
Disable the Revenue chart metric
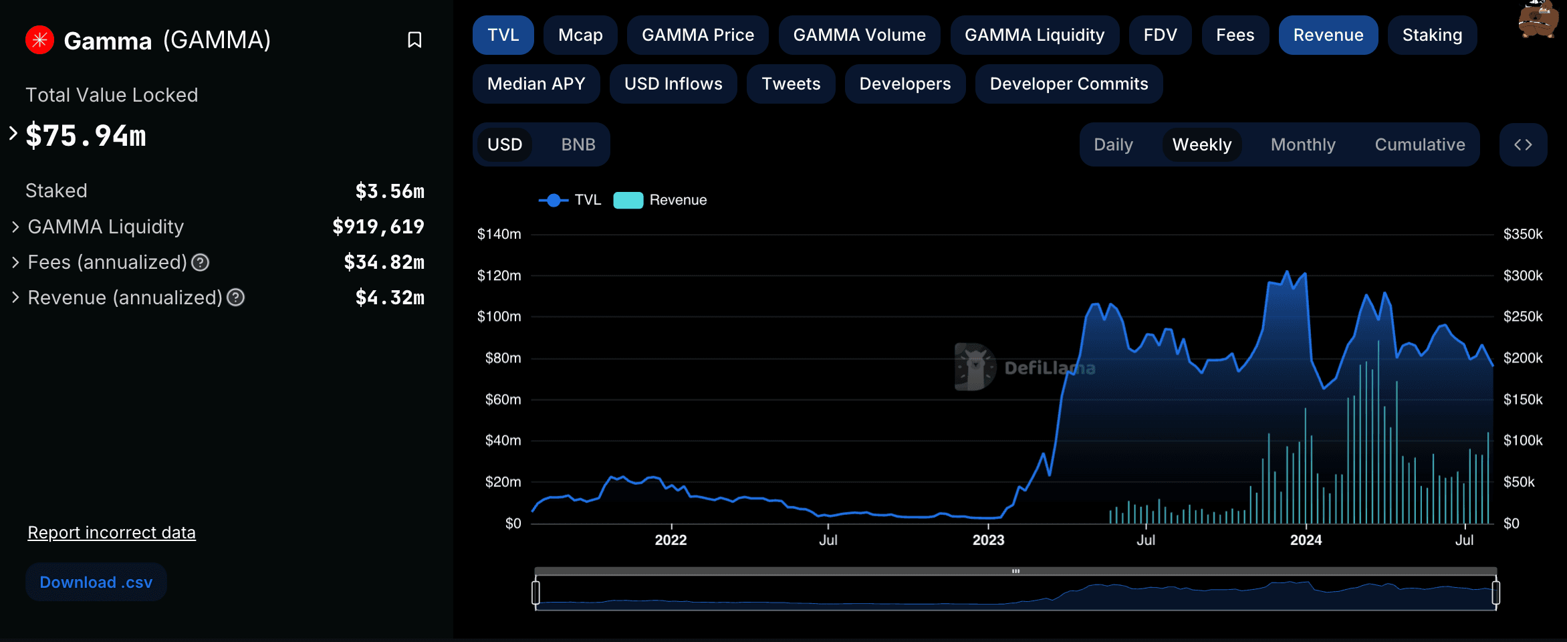[1328, 35]
